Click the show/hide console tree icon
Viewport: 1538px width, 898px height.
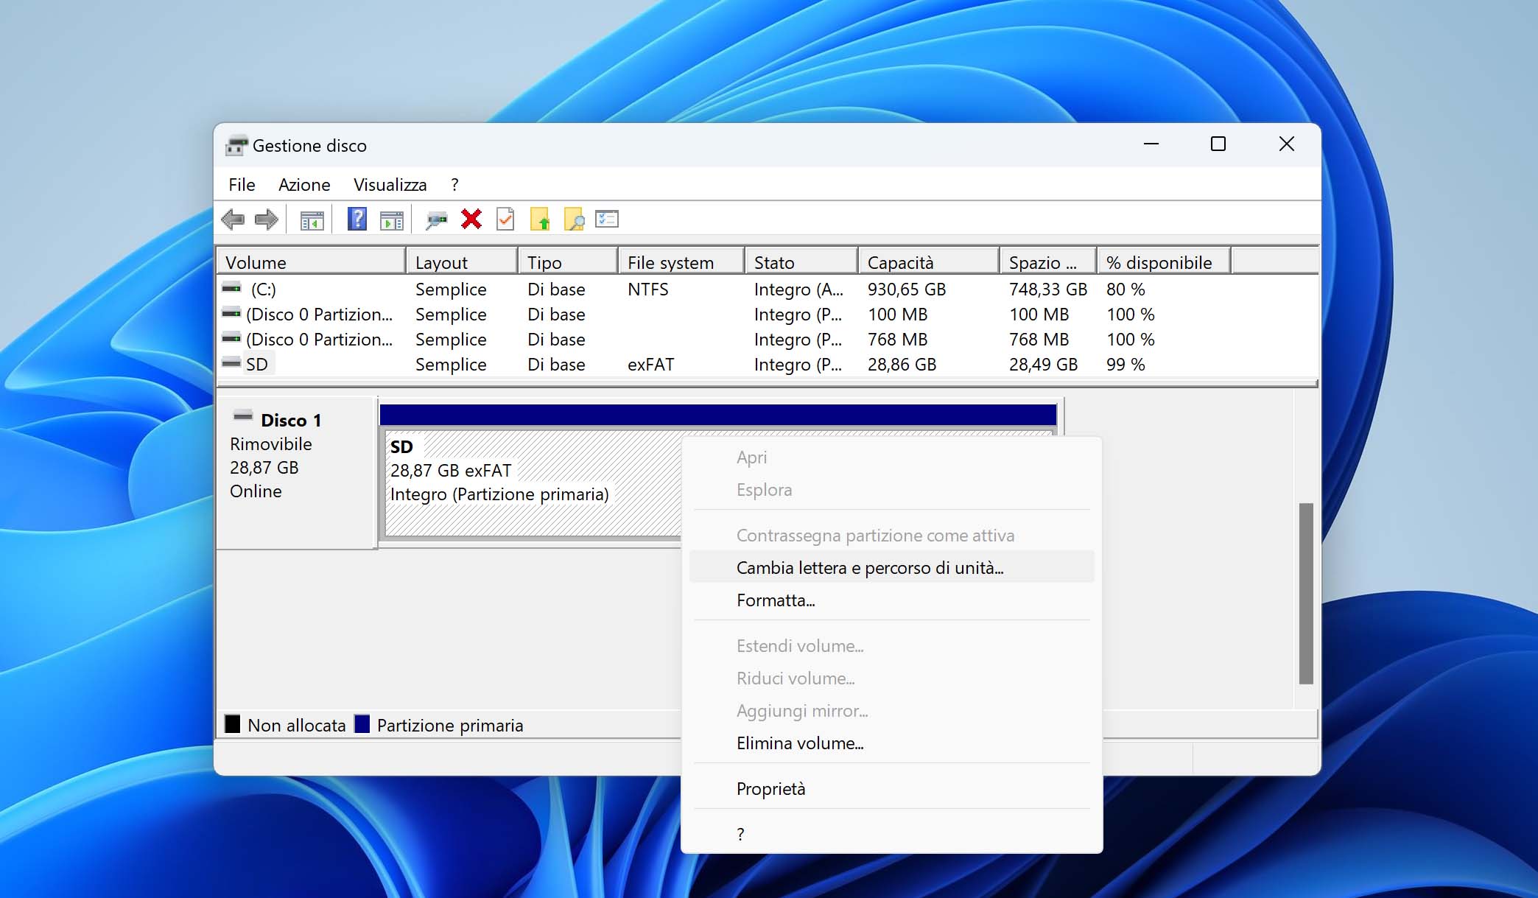(312, 220)
